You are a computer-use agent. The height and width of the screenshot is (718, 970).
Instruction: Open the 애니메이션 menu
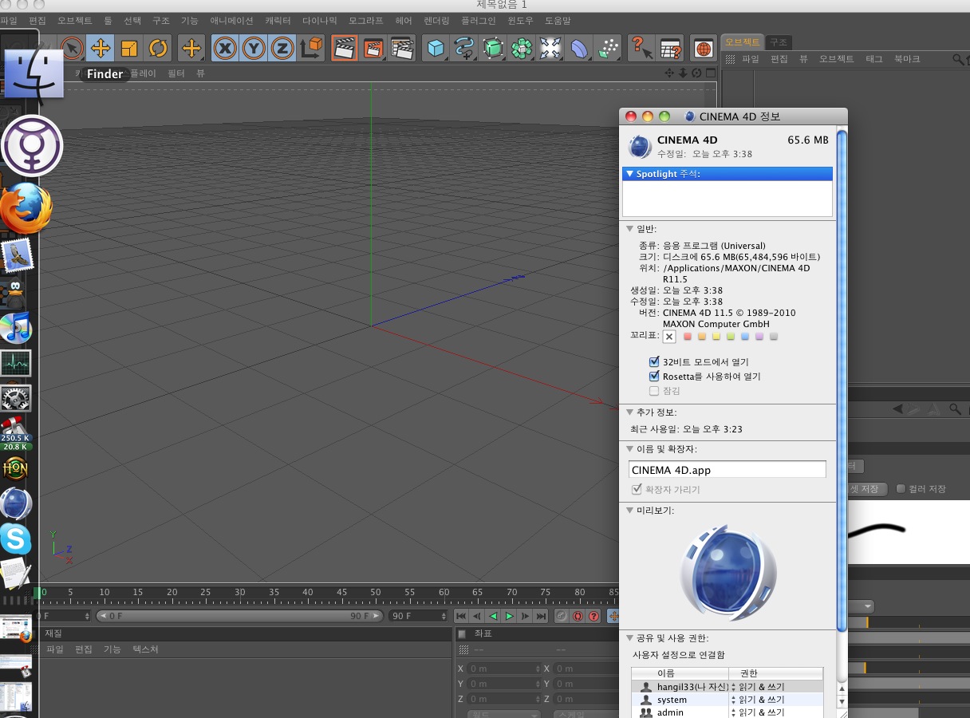click(x=231, y=21)
